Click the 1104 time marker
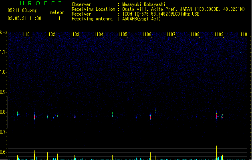The image size is (252, 160). click(99, 34)
